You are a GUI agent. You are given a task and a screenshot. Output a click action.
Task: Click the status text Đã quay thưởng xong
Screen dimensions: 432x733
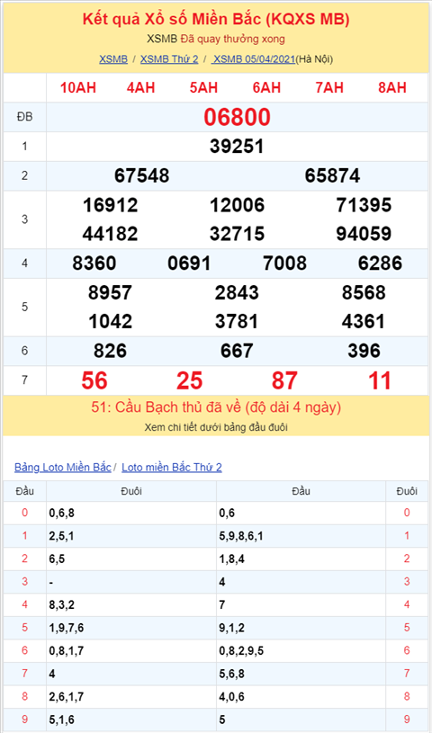click(232, 40)
